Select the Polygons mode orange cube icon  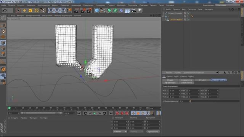[3, 54]
